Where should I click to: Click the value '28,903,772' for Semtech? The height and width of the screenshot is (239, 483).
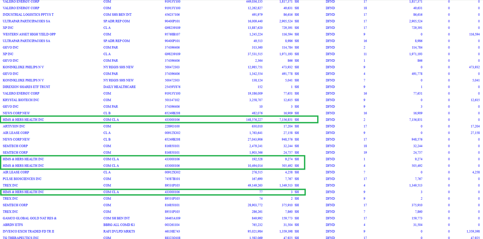coord(254,205)
